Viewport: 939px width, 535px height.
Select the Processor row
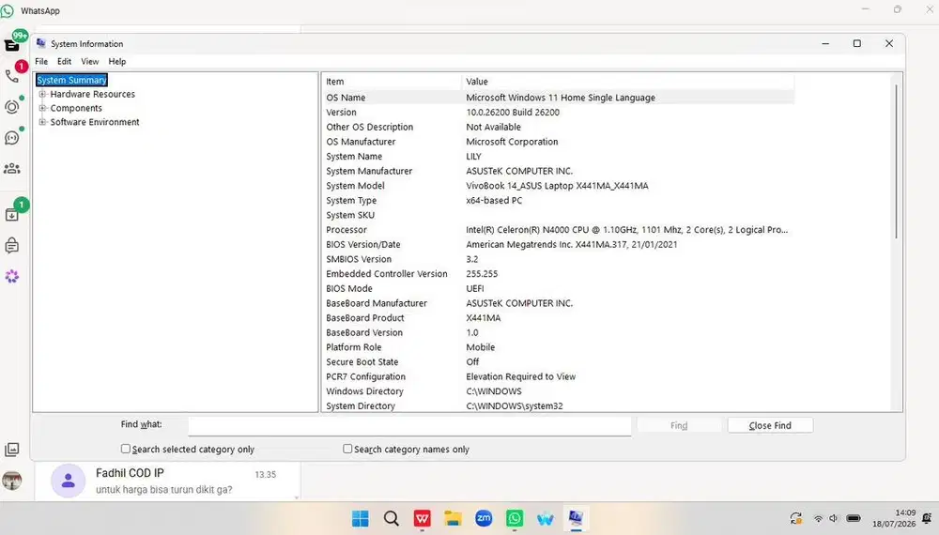pyautogui.click(x=558, y=230)
